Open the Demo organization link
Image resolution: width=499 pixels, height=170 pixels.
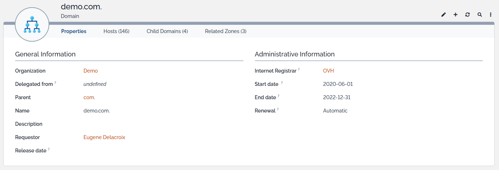tap(90, 71)
